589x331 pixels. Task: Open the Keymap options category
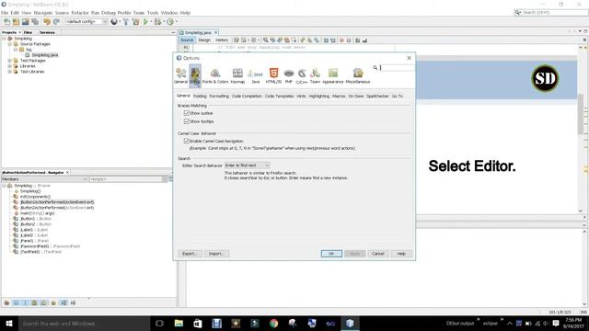(237, 75)
